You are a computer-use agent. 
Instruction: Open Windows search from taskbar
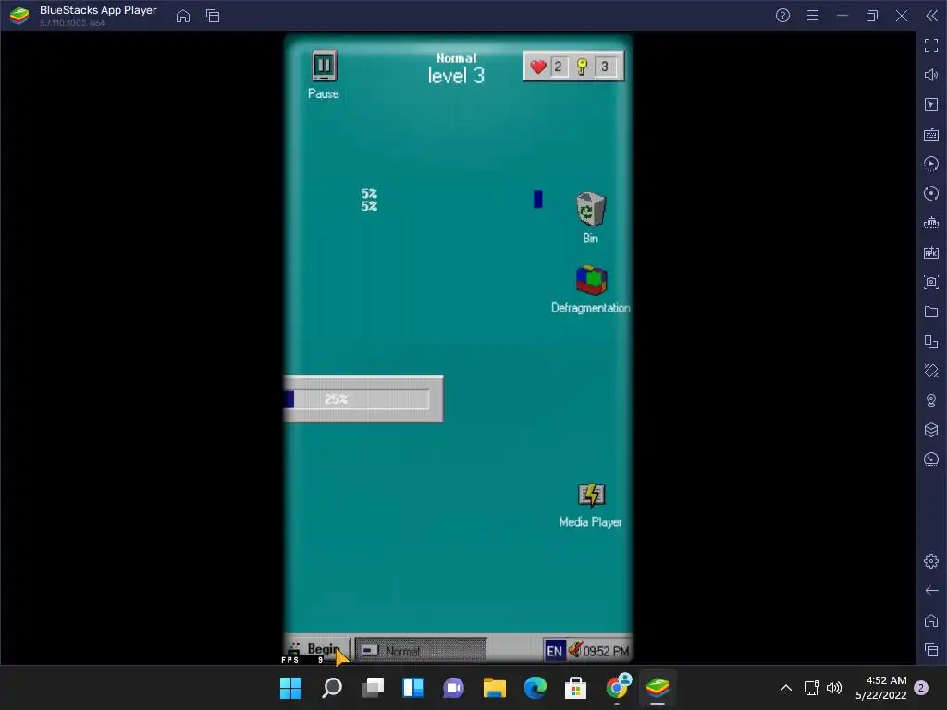[x=332, y=688]
